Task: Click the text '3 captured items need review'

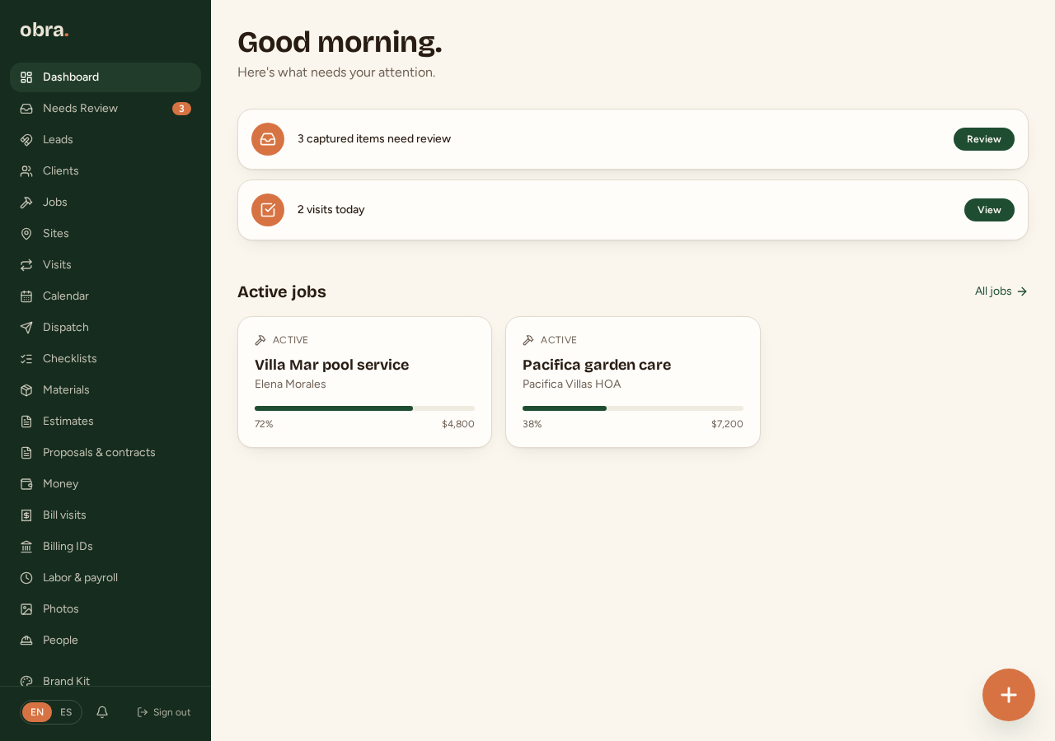Action: click(374, 139)
